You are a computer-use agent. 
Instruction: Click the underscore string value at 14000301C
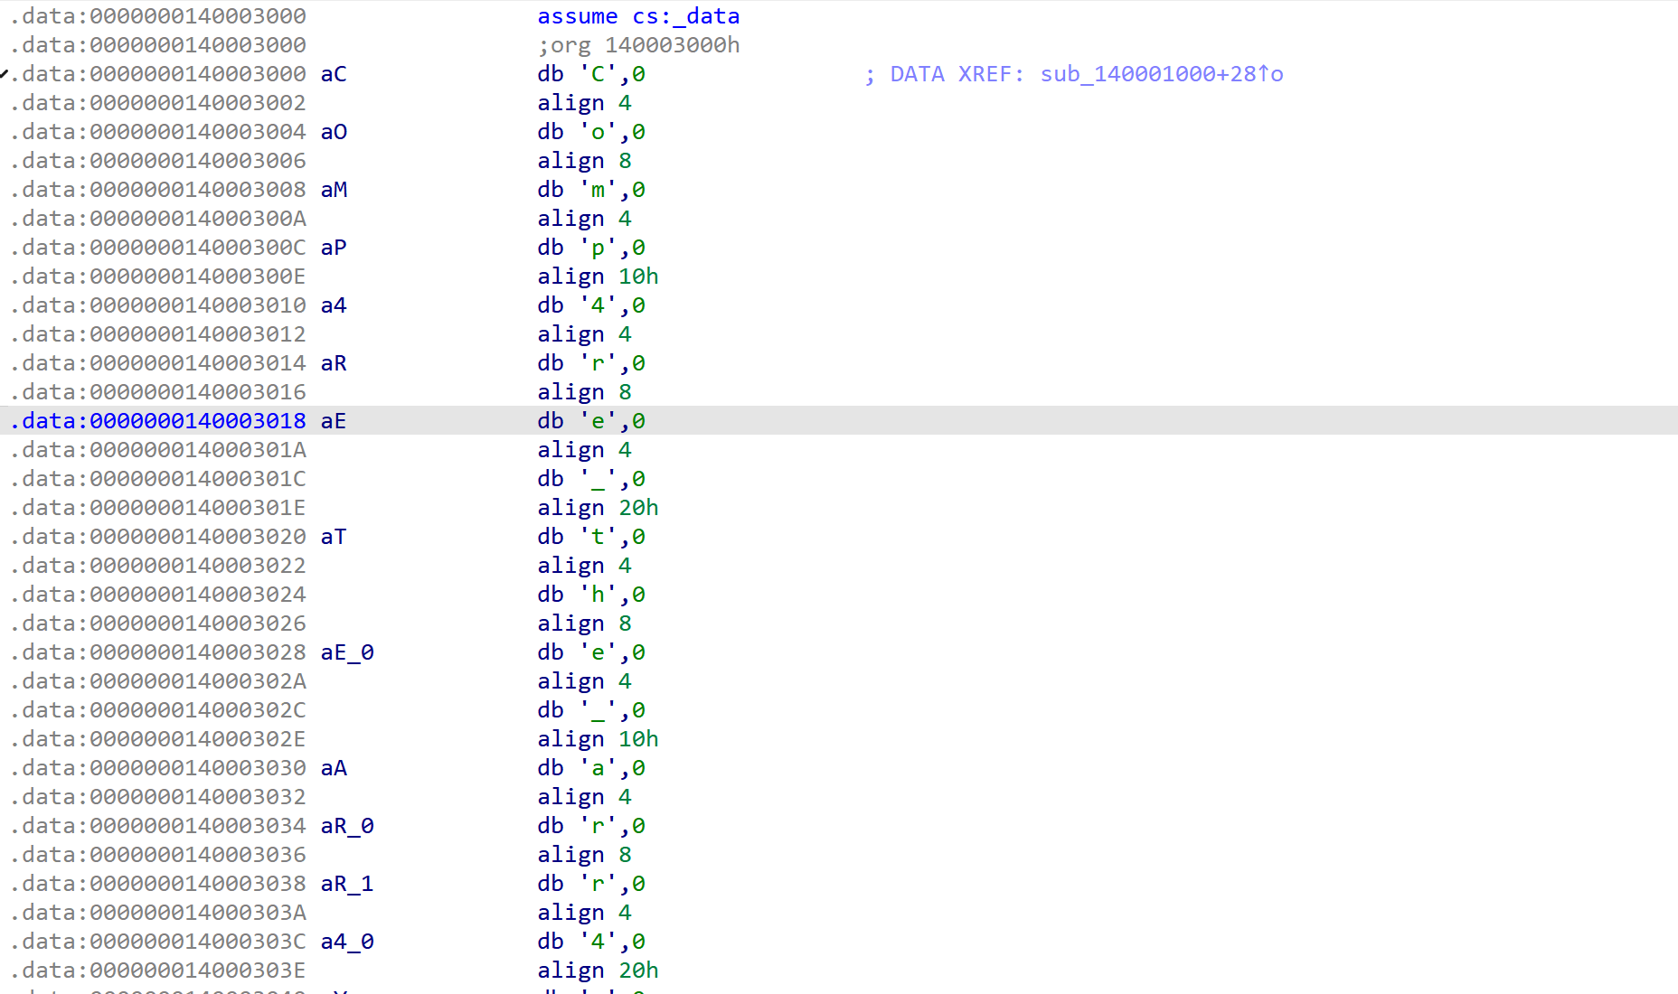[597, 478]
